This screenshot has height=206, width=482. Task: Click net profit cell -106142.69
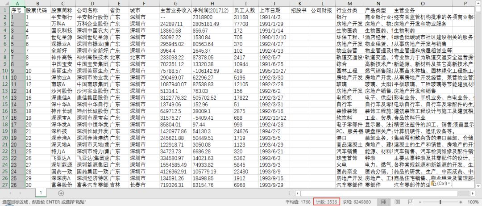(x=212, y=71)
